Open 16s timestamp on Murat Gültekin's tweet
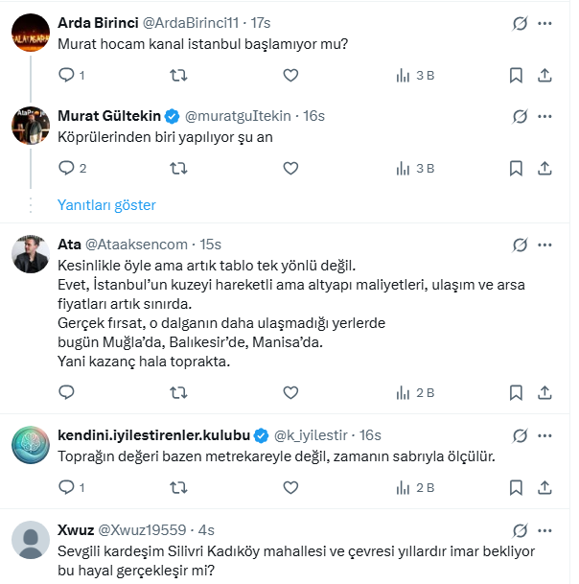The height and width of the screenshot is (584, 579). click(313, 116)
